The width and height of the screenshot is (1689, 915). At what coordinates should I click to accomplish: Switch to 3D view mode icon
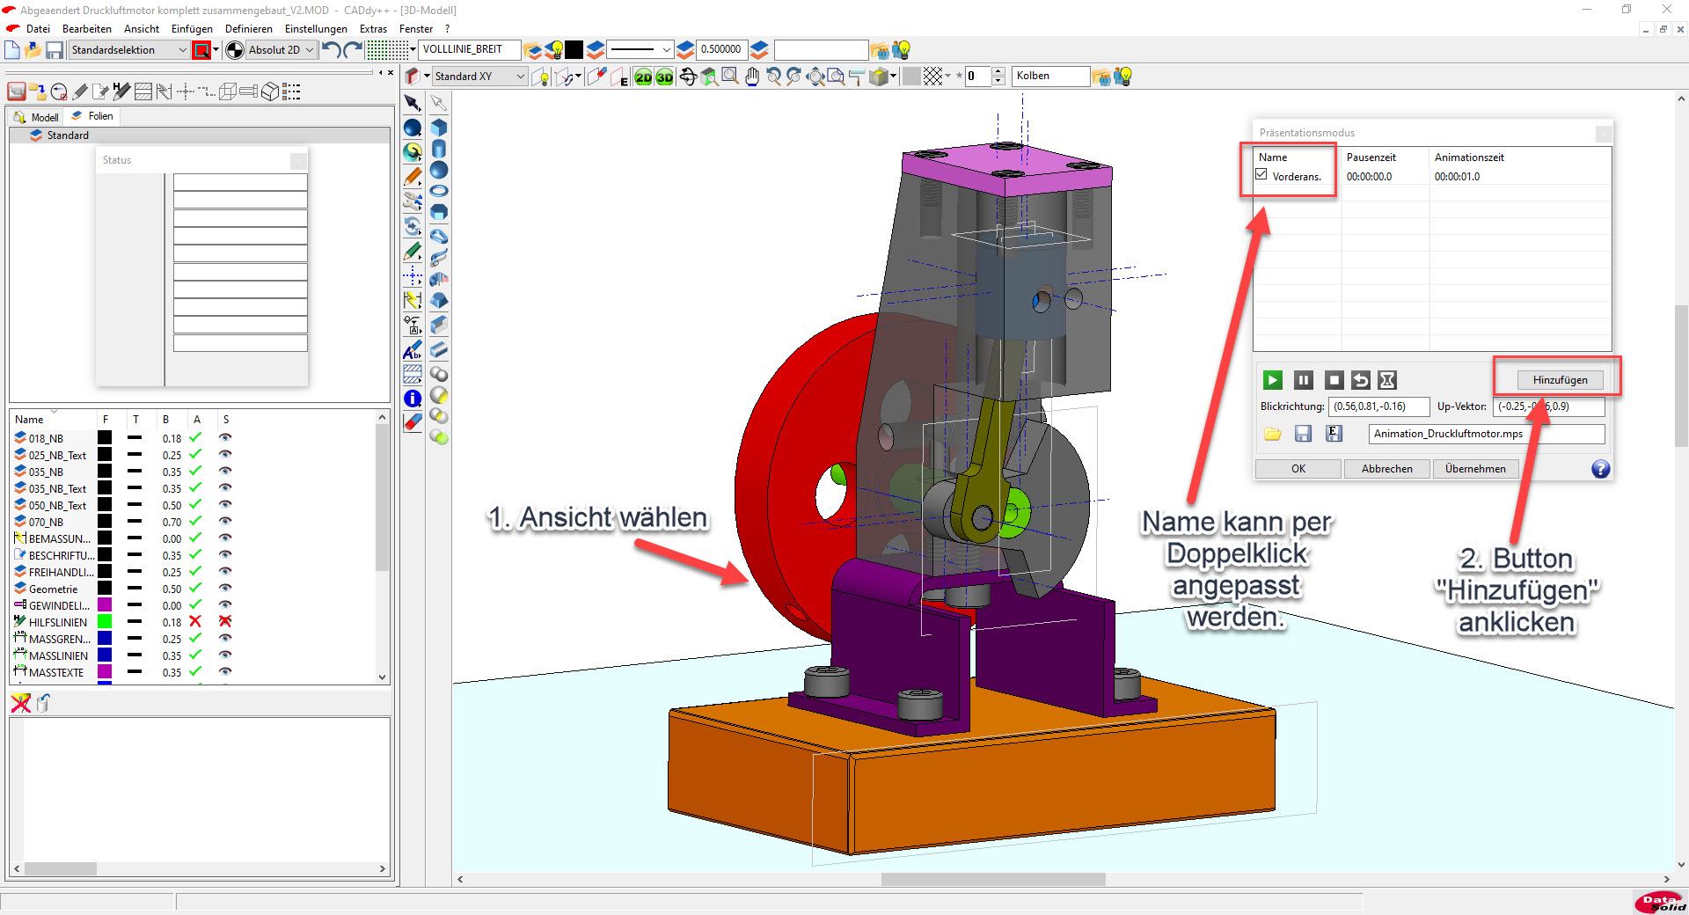[664, 77]
